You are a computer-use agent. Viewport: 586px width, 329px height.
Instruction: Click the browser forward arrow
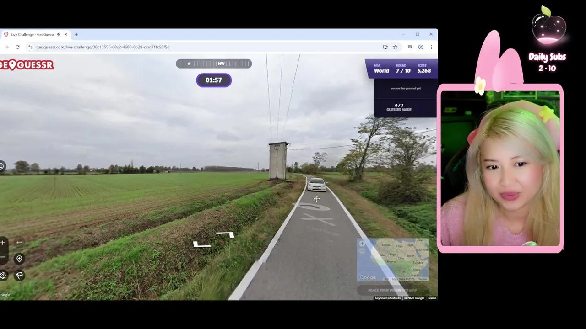(6, 47)
